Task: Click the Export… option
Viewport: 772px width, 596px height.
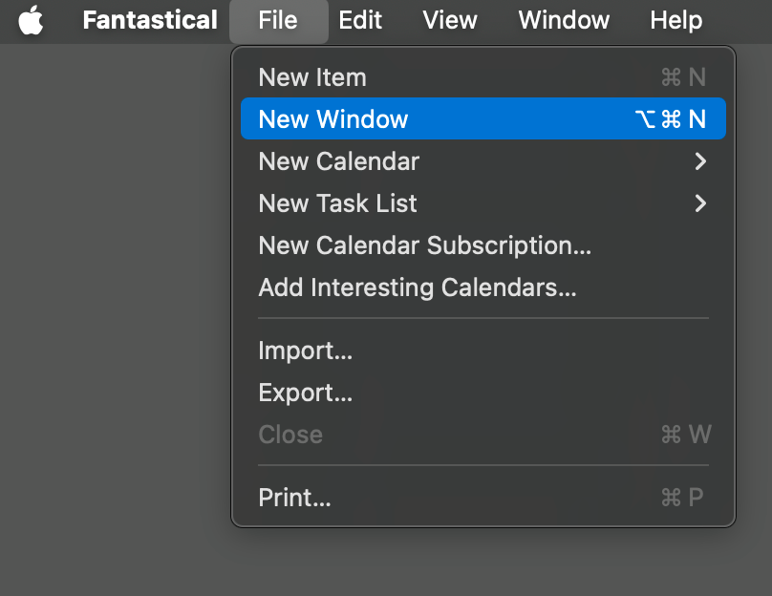Action: pyautogui.click(x=483, y=393)
